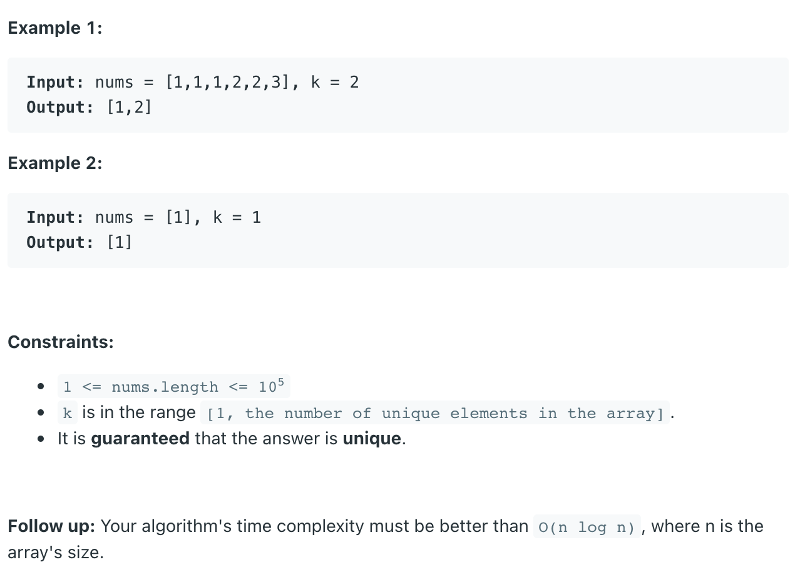Click the "Example 2:" heading

point(54,163)
